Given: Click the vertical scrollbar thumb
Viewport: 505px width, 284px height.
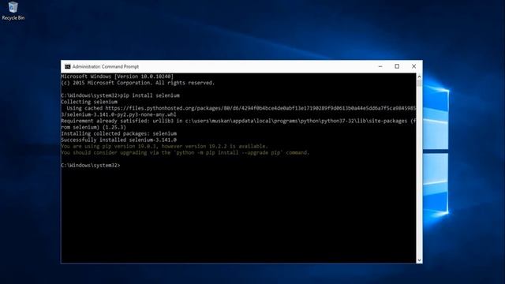Looking at the screenshot, I should 419,83.
